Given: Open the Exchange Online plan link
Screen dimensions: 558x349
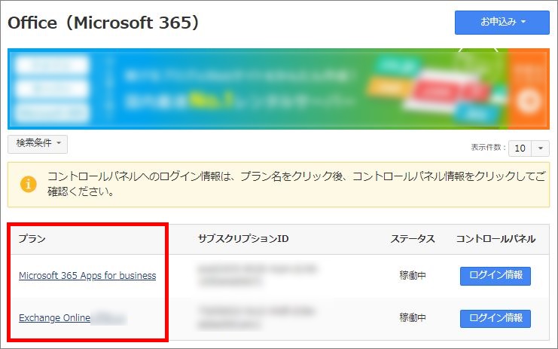Looking at the screenshot, I should click(x=54, y=318).
